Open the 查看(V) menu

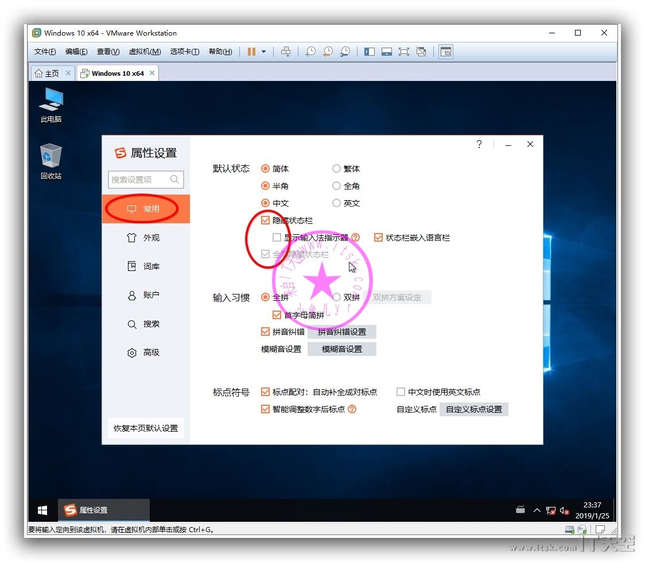[x=108, y=52]
